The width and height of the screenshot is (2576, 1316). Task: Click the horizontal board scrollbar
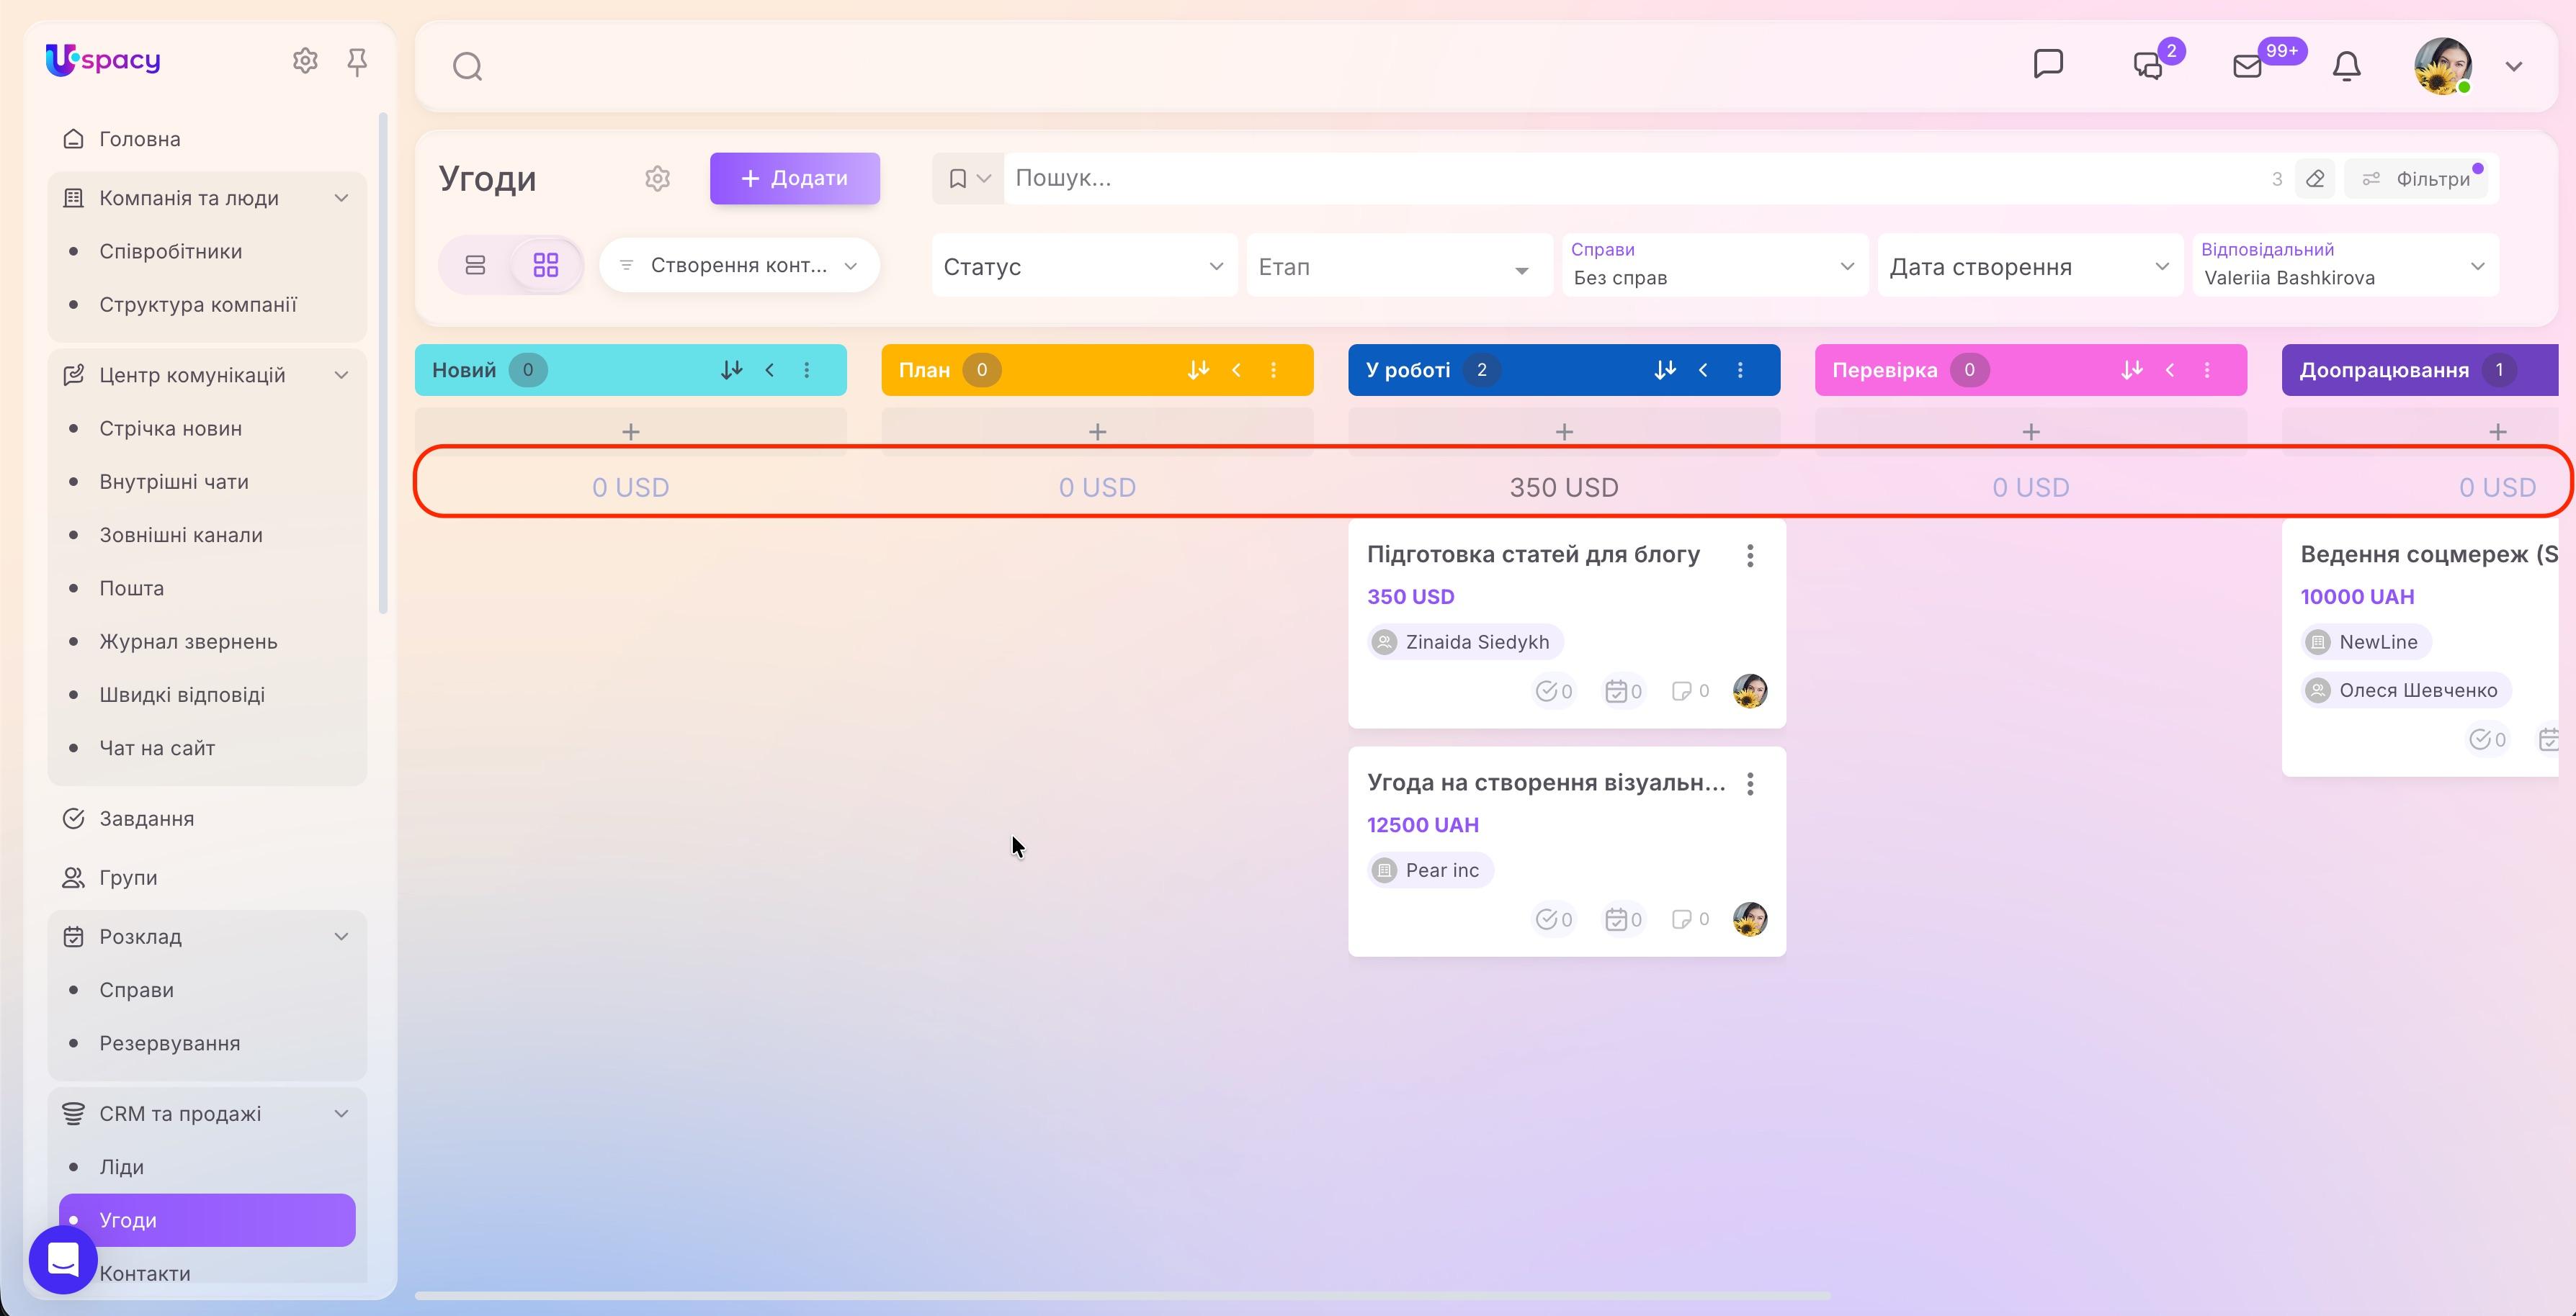[x=1122, y=1296]
